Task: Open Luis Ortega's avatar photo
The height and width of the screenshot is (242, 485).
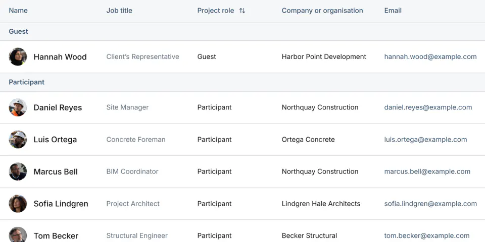Action: (x=18, y=140)
